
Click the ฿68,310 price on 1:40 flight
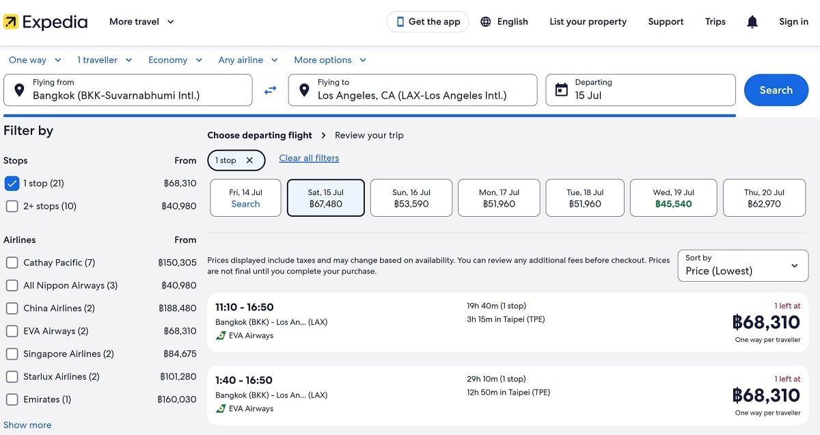pyautogui.click(x=766, y=395)
